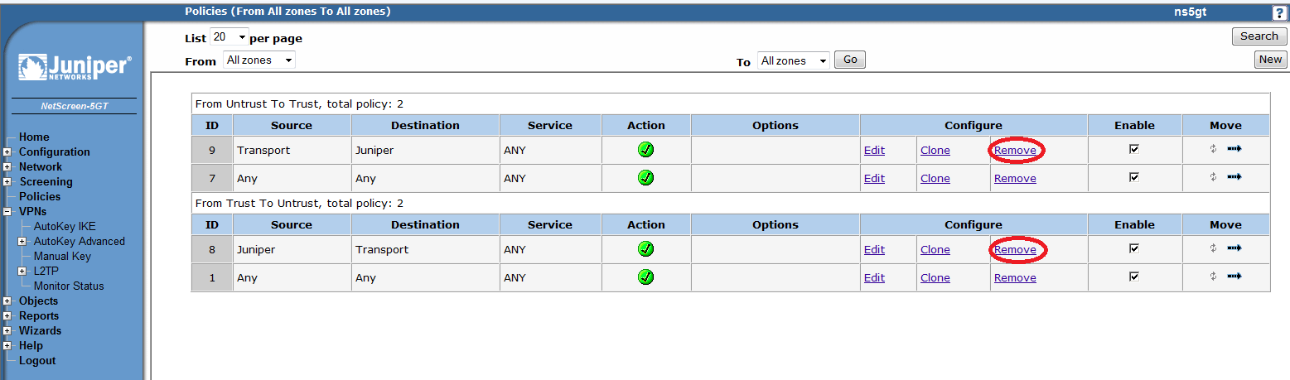The image size is (1290, 380).
Task: Disable policy 9 using its Enable checkbox
Action: (x=1134, y=149)
